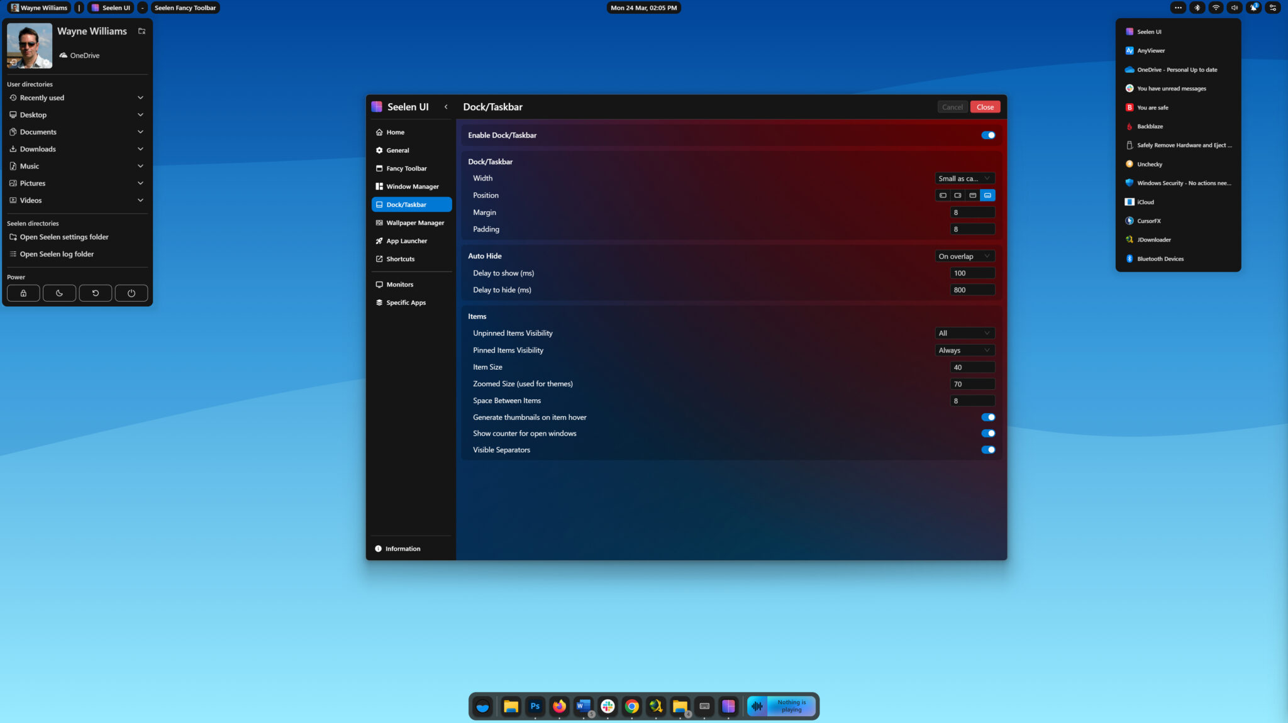
Task: Open Photoshop from the dock
Action: (535, 706)
